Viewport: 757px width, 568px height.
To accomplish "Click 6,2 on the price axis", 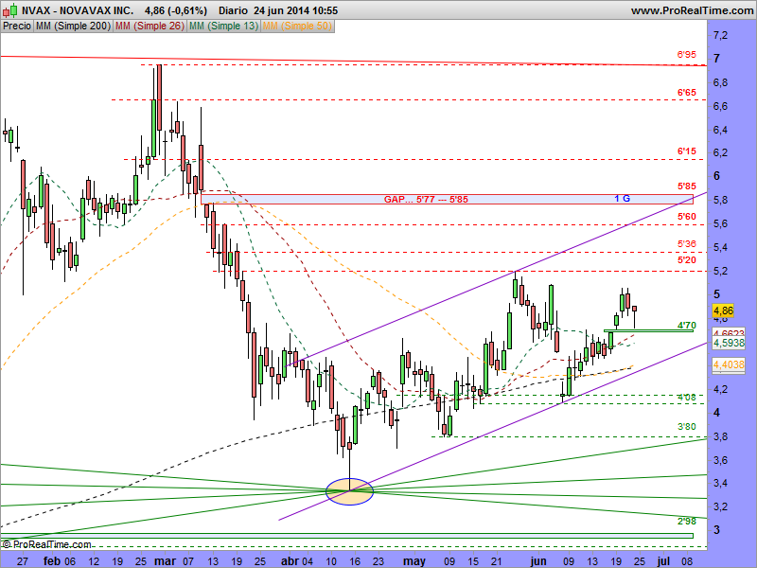I will [720, 152].
